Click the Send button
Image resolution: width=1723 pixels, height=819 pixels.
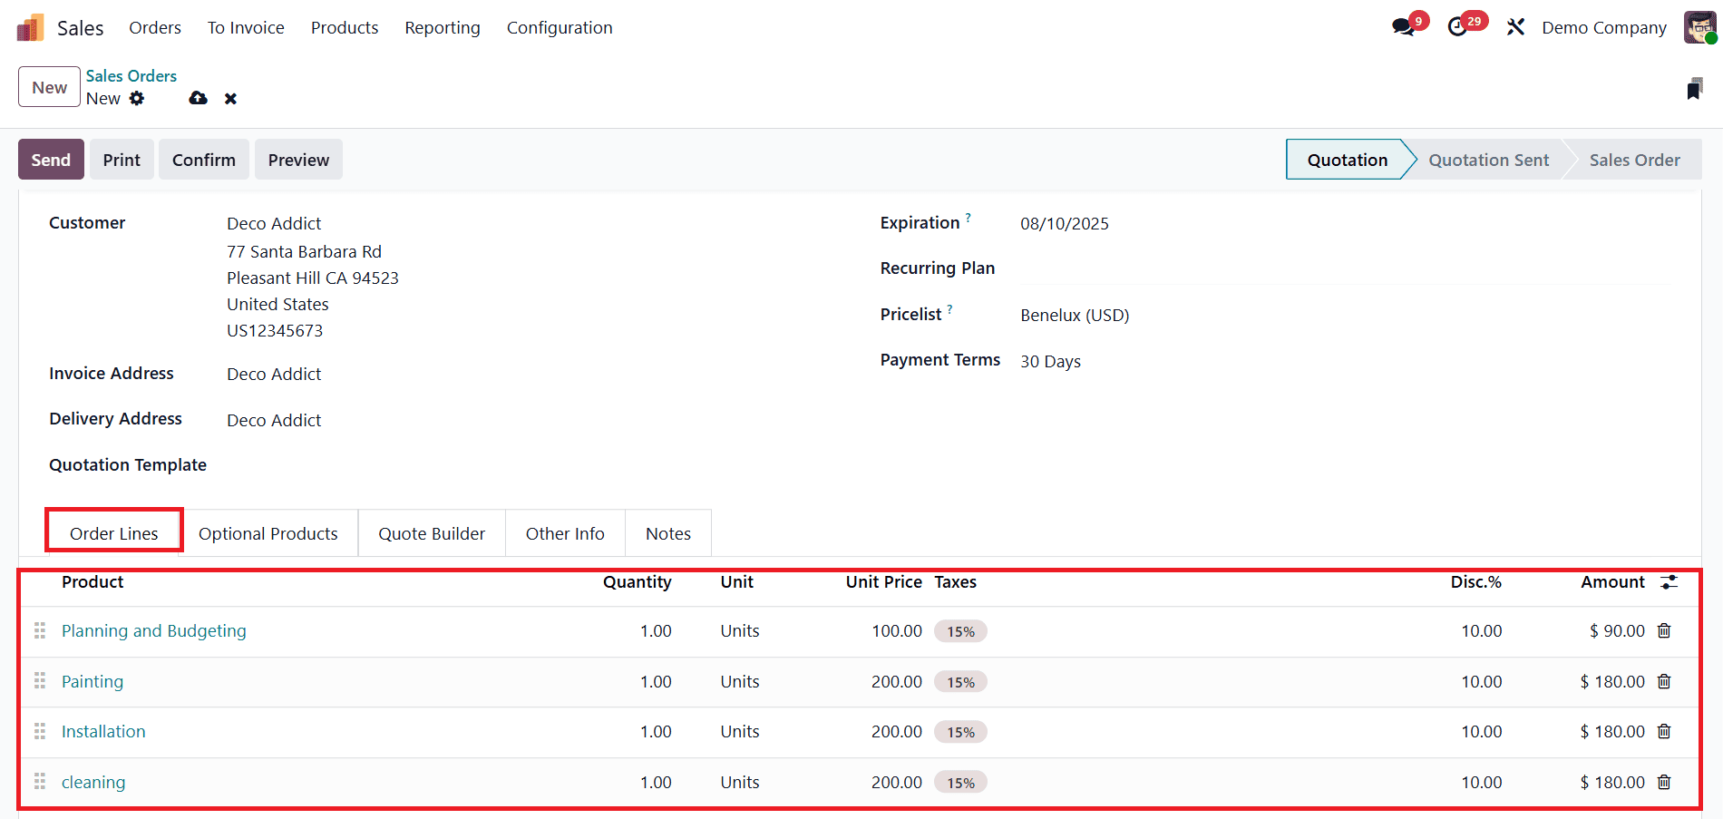pos(51,160)
